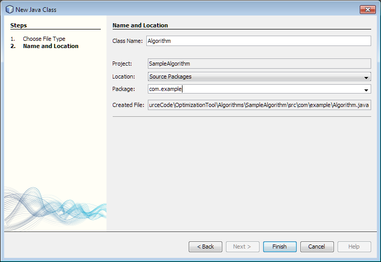This screenshot has width=381, height=262.
Task: Click the Created File label
Action: point(128,105)
